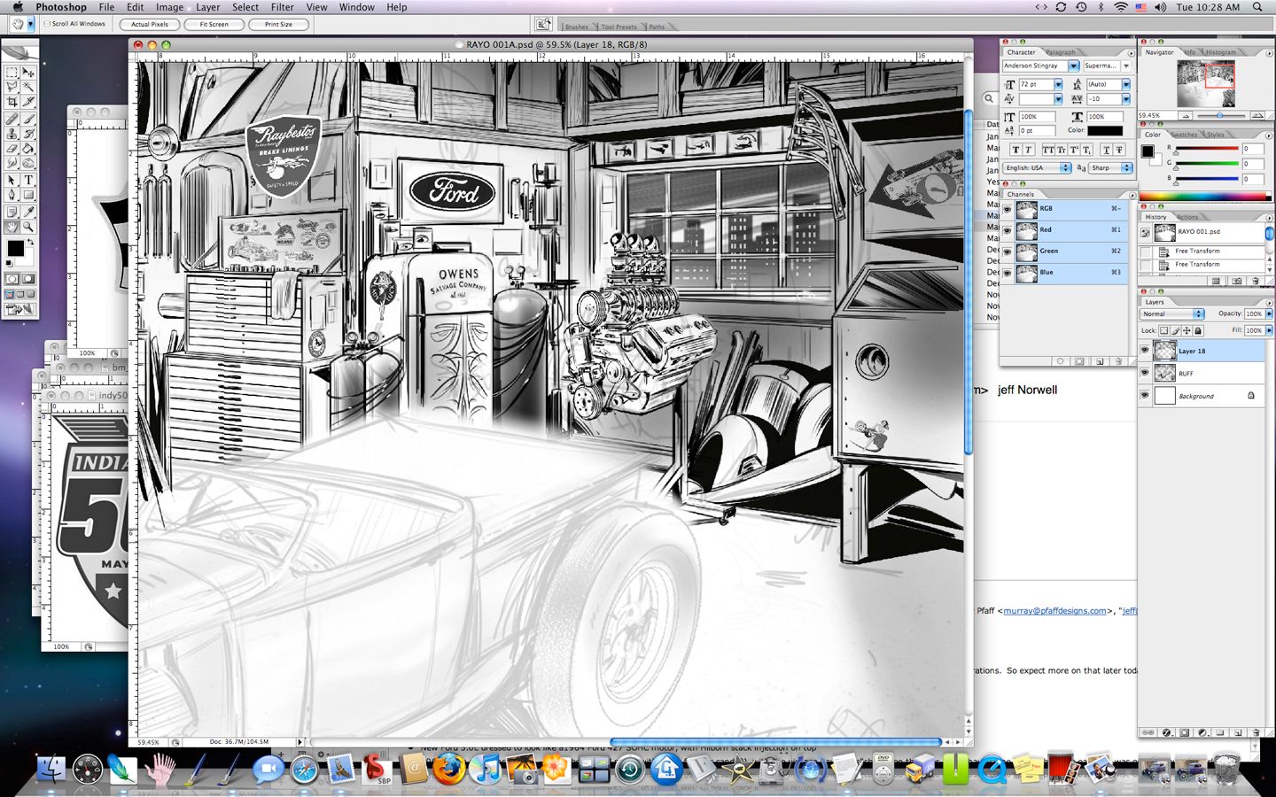Select the Healing Brush tool
Image resolution: width=1276 pixels, height=797 pixels.
point(12,120)
